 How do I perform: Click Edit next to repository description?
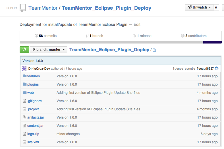(137, 24)
